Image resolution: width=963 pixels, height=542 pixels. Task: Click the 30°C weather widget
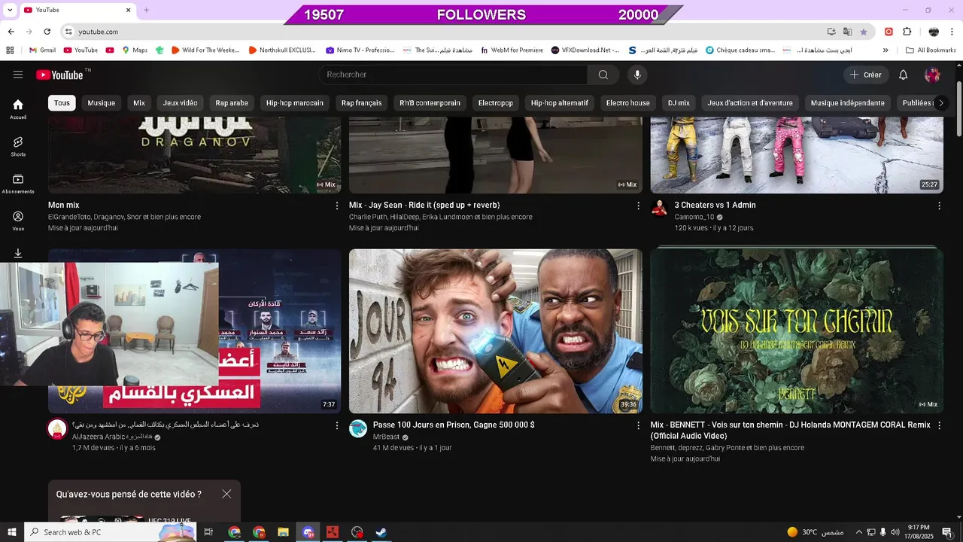tap(815, 532)
